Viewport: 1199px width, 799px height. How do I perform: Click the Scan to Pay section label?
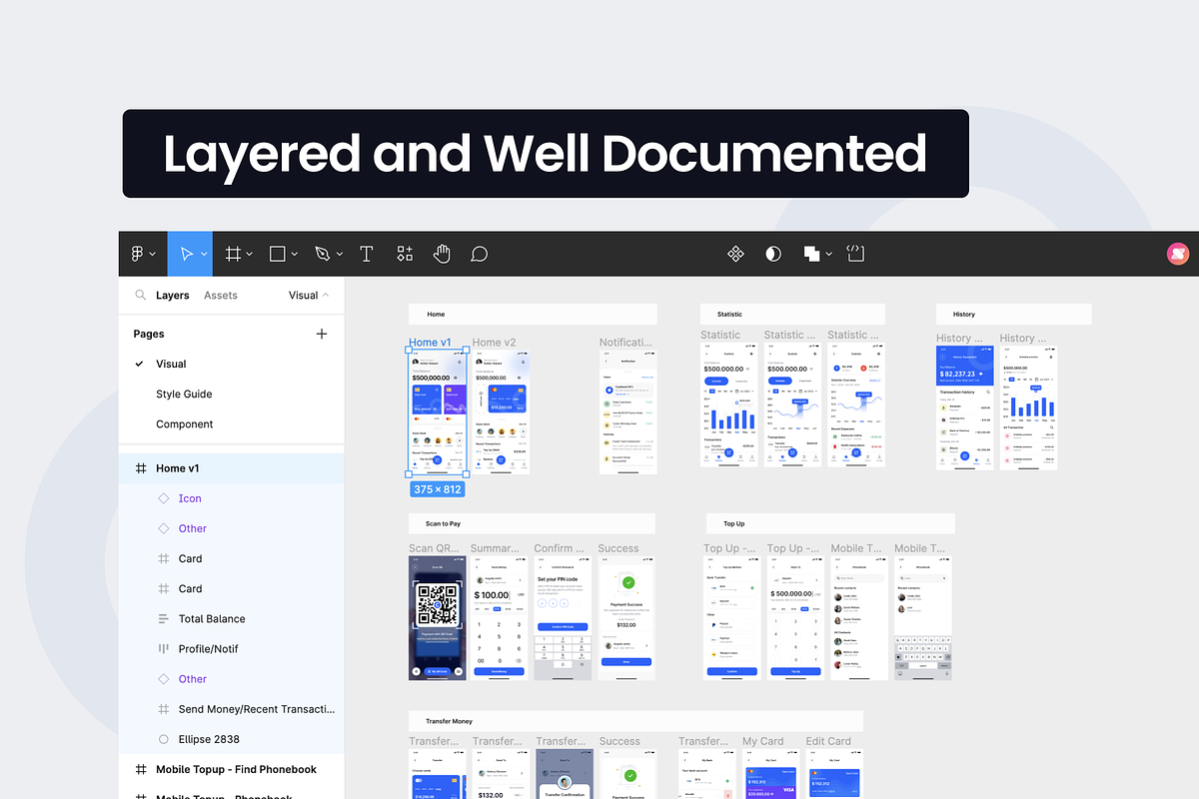click(443, 523)
